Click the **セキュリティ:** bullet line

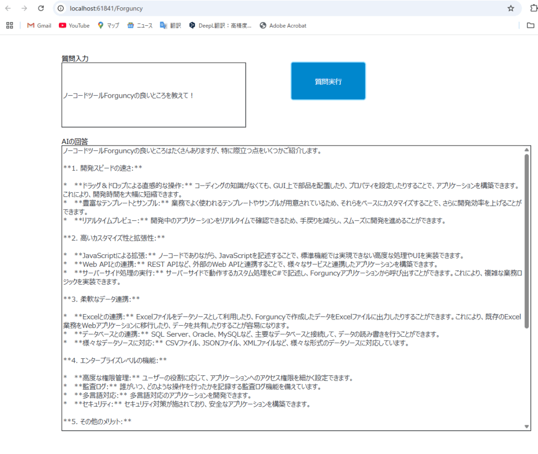pos(187,404)
